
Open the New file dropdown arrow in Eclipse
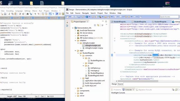click(x=70, y=17)
